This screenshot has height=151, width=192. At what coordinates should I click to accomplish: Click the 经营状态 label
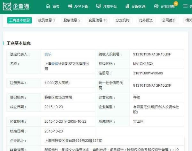pos(107,97)
